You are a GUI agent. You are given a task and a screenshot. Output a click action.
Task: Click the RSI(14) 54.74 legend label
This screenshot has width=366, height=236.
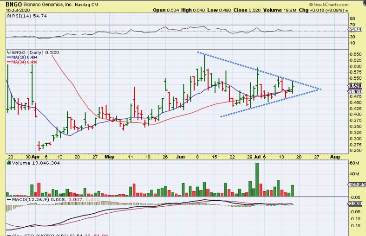click(29, 16)
